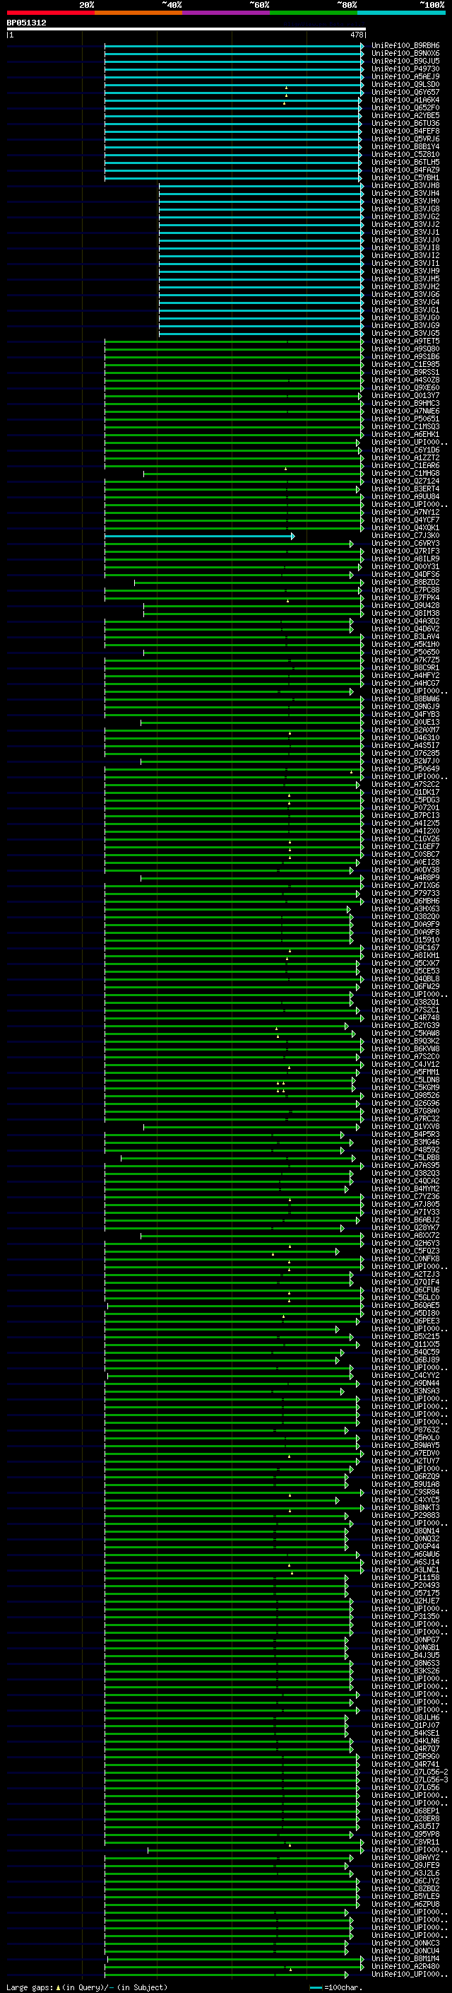
Task: Click the cyan alignment bar for UniRef100_B3VJH8
Action: point(262,186)
